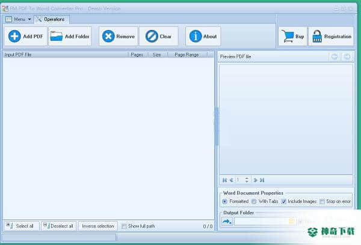
Task: Open the About dialog
Action: pos(203,36)
